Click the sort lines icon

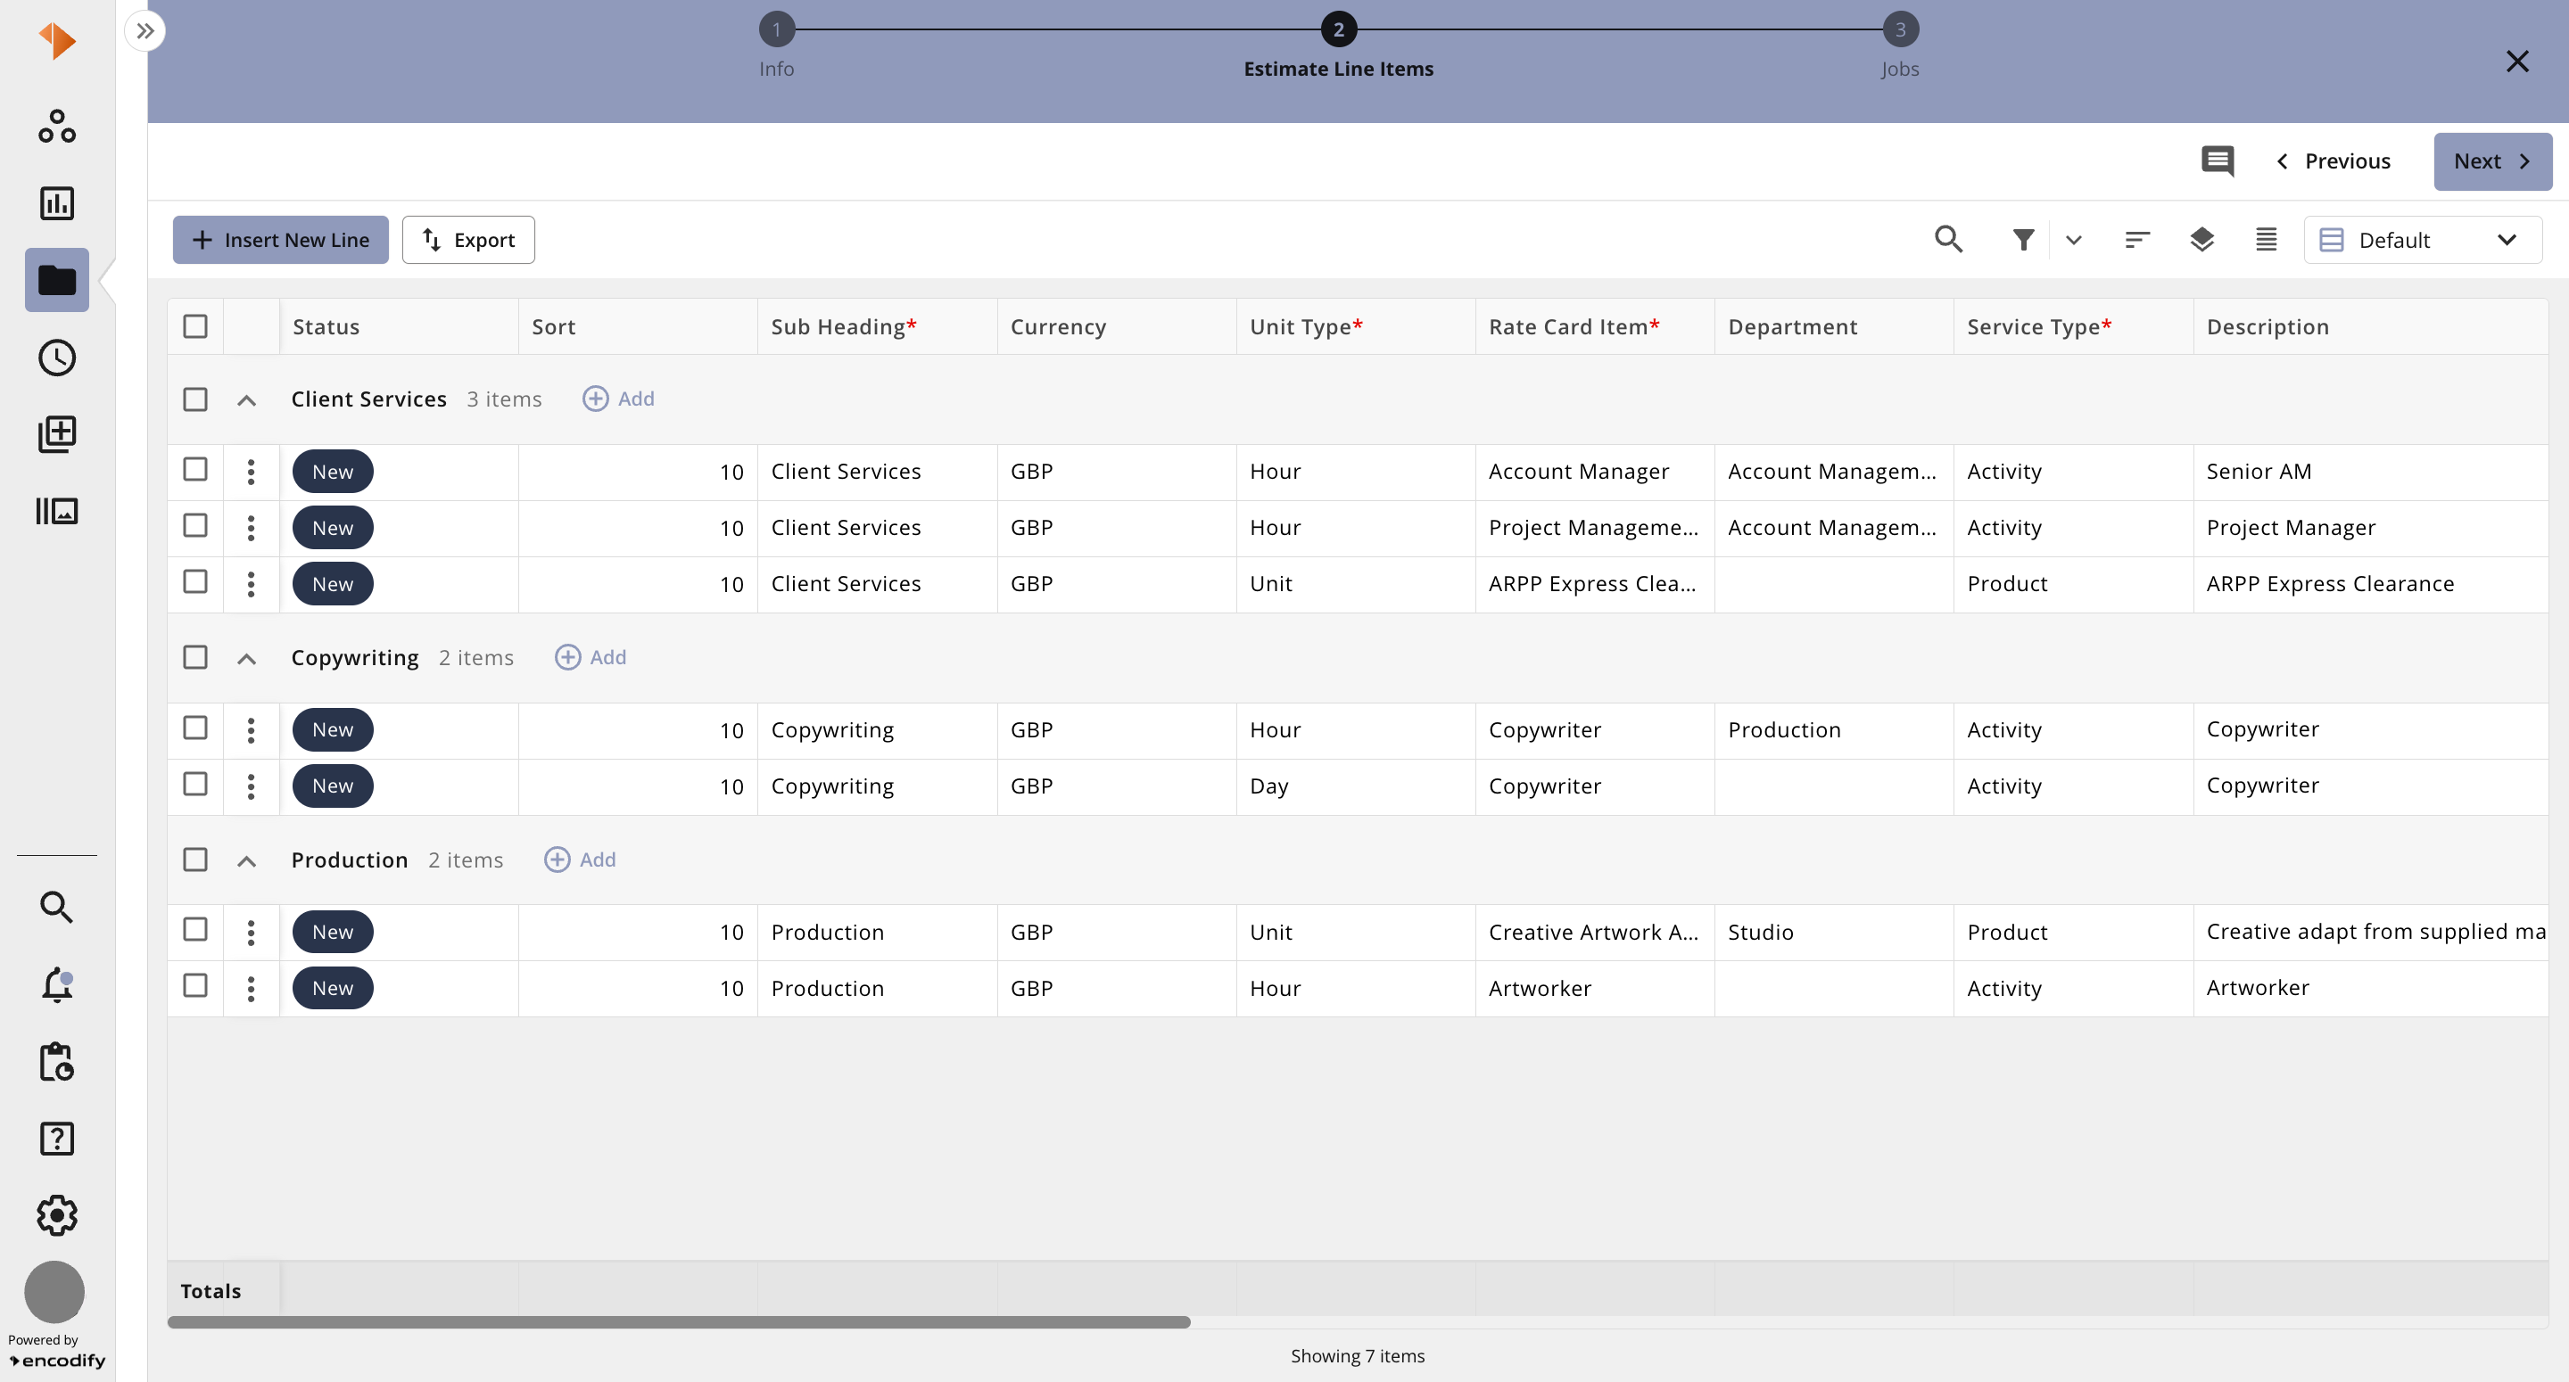(x=2136, y=241)
